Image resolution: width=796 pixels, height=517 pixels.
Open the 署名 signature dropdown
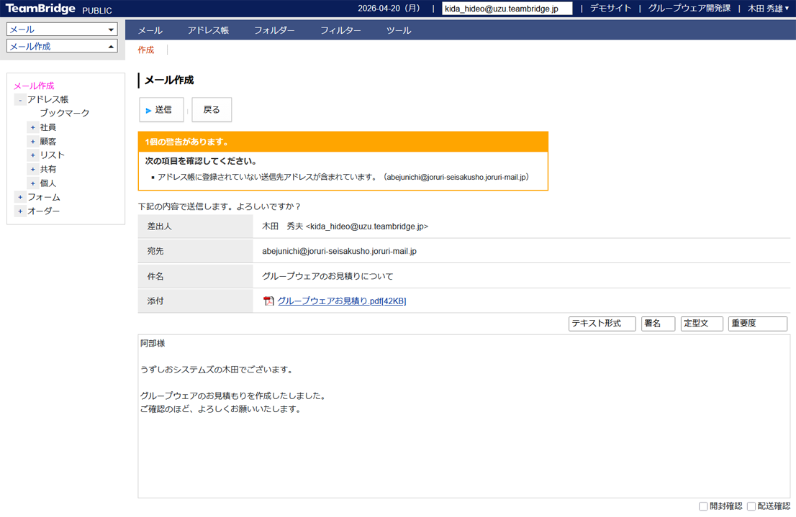point(658,323)
